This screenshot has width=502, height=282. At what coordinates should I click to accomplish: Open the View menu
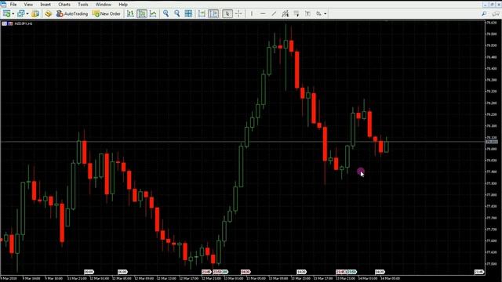pos(28,5)
